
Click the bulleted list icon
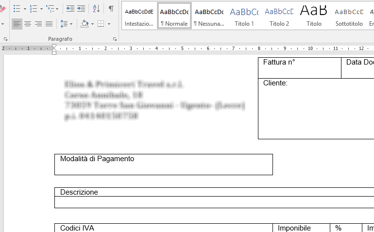17,9
